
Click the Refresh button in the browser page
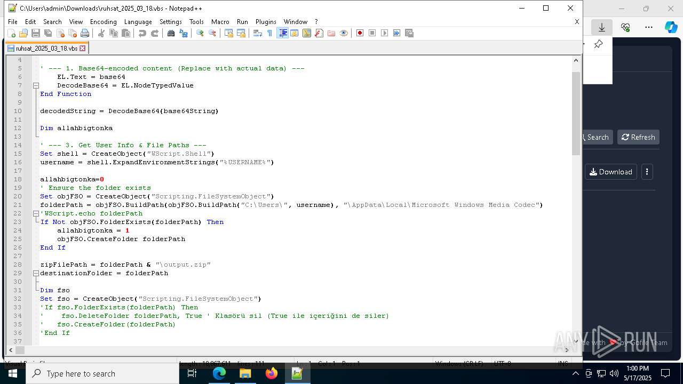pyautogui.click(x=638, y=137)
